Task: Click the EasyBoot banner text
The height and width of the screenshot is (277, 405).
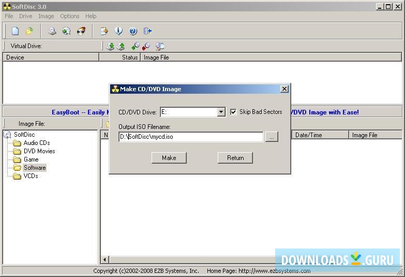Action: tap(80, 112)
